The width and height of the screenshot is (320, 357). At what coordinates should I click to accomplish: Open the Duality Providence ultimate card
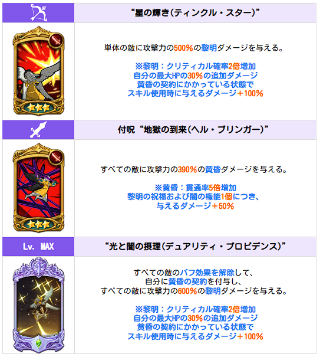38,305
